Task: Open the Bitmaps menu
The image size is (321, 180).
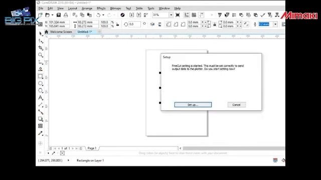Action: 115,8
